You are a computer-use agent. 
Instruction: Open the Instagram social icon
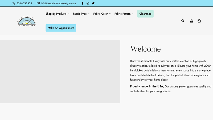(88, 3)
